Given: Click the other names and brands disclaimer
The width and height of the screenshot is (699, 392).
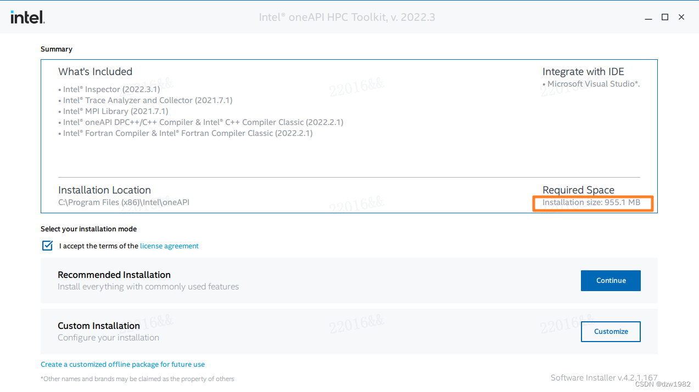Looking at the screenshot, I should coord(137,379).
